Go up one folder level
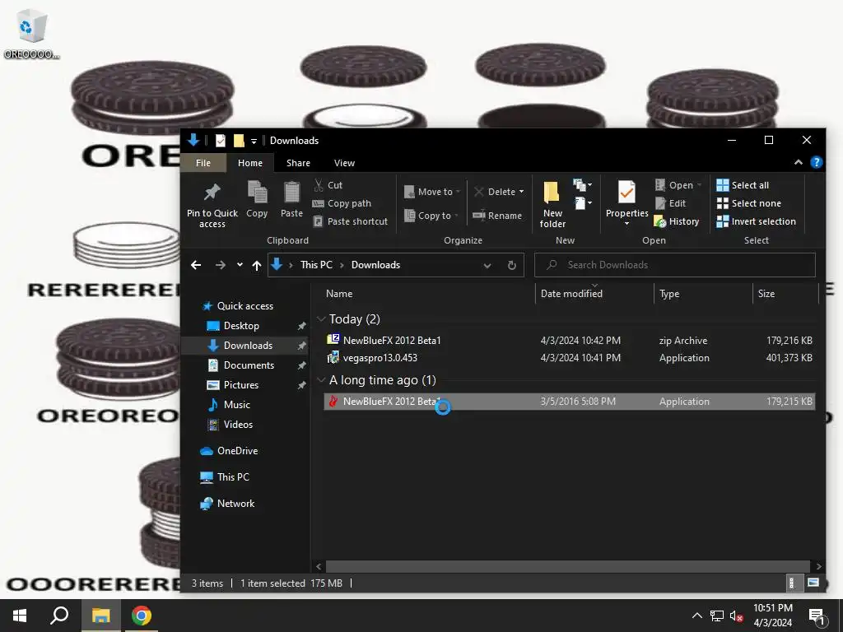The height and width of the screenshot is (632, 843). [x=257, y=265]
